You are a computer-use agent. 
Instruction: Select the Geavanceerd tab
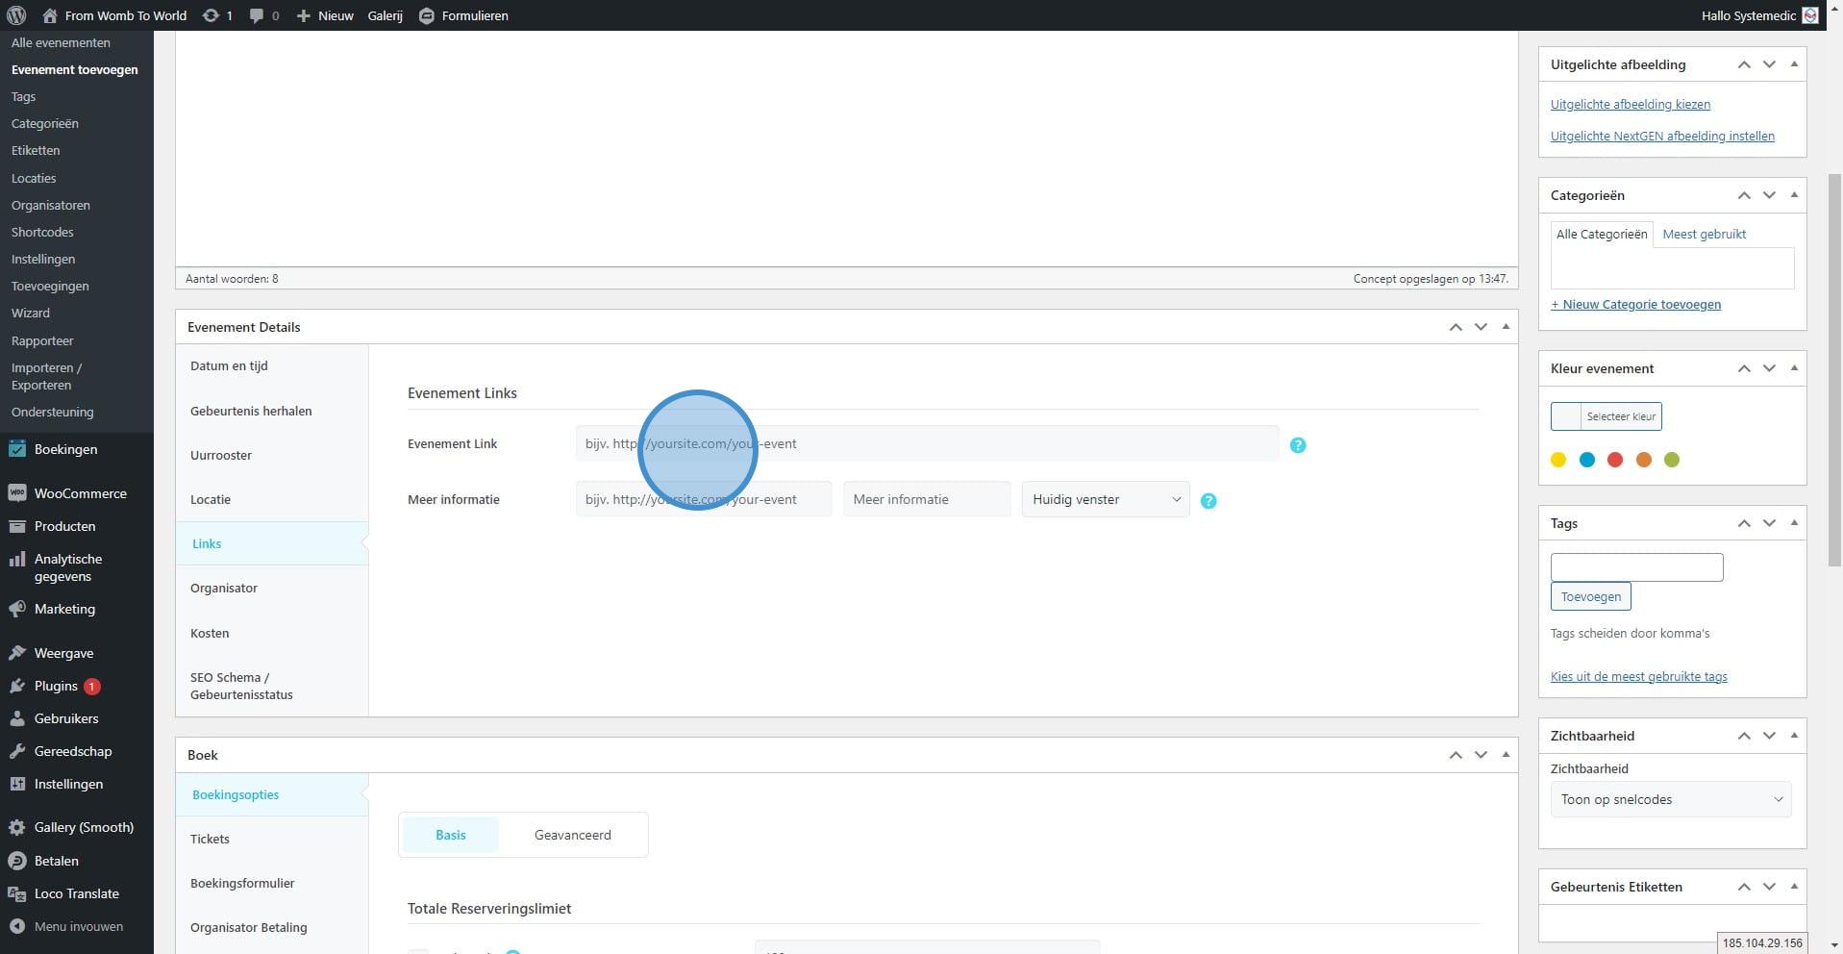572,835
